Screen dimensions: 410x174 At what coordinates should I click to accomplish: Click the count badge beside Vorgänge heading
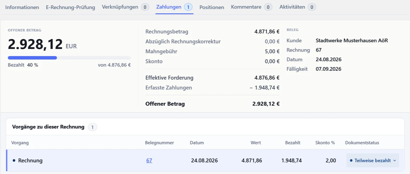(x=93, y=127)
